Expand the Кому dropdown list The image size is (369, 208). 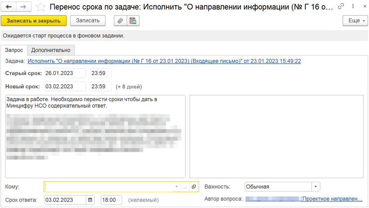(177, 187)
